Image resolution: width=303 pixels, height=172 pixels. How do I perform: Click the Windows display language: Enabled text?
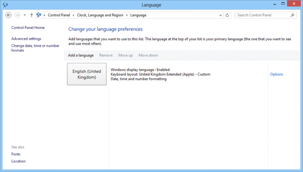(140, 70)
